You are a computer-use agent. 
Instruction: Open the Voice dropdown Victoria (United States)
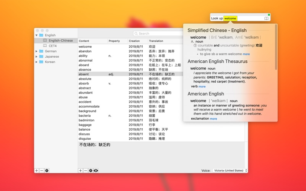230,170
